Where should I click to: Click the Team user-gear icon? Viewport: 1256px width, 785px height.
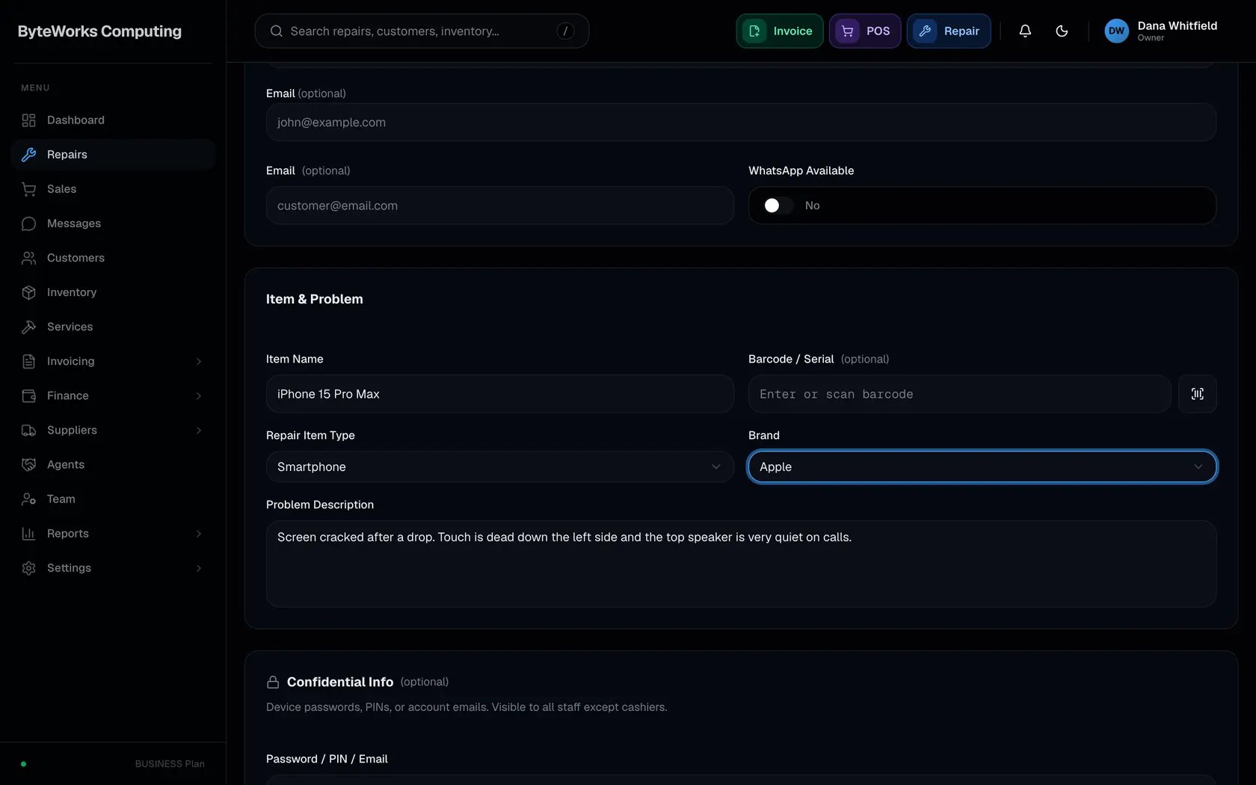(29, 499)
